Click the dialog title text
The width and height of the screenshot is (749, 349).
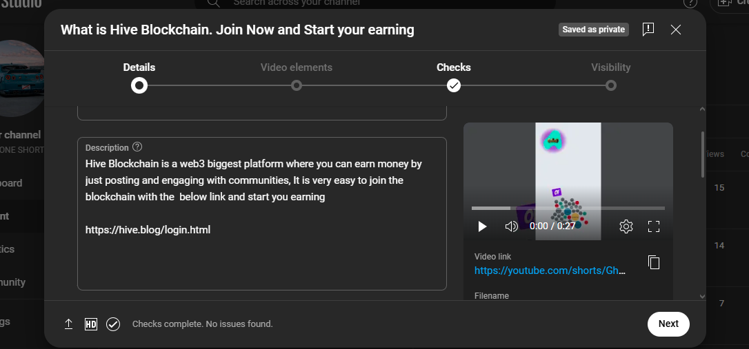tap(237, 30)
